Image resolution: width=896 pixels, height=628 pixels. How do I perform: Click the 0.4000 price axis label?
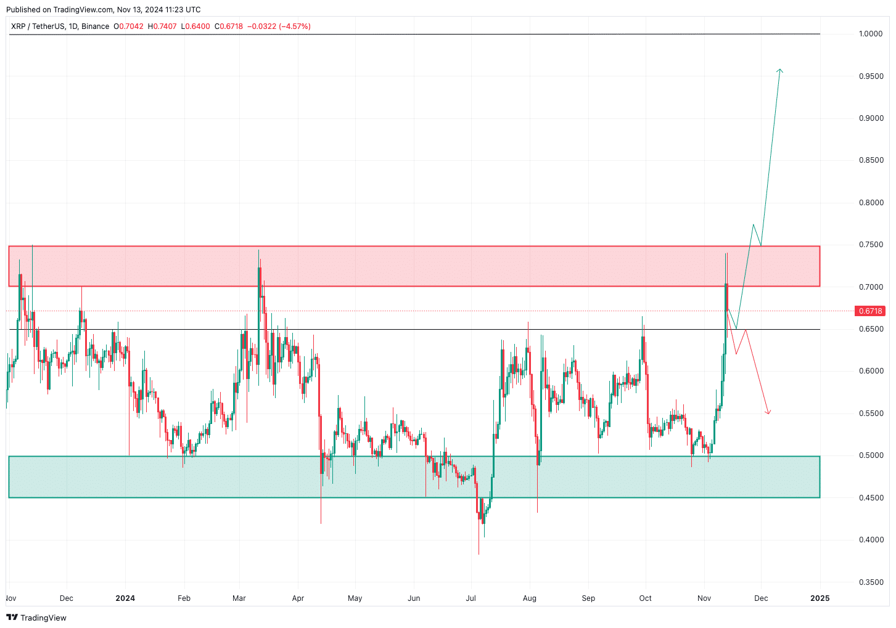[x=871, y=540]
